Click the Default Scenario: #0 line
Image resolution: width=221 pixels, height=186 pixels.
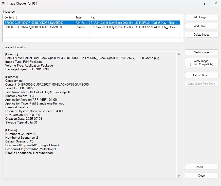19,141
